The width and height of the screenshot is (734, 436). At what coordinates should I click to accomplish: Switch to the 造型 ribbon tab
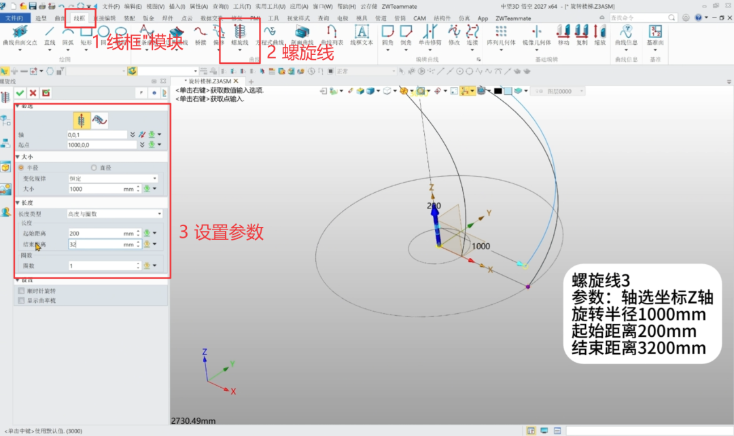(41, 18)
